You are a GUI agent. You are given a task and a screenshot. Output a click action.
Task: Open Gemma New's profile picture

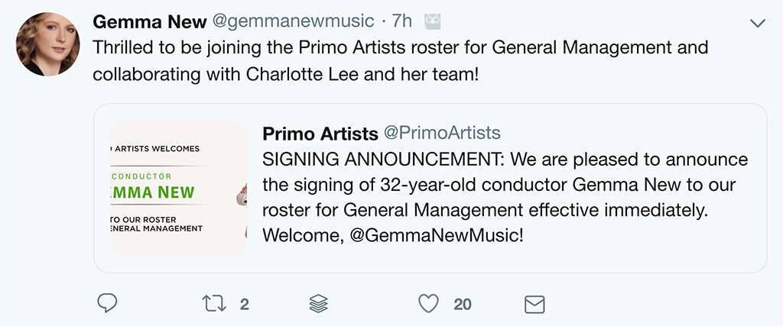click(47, 44)
